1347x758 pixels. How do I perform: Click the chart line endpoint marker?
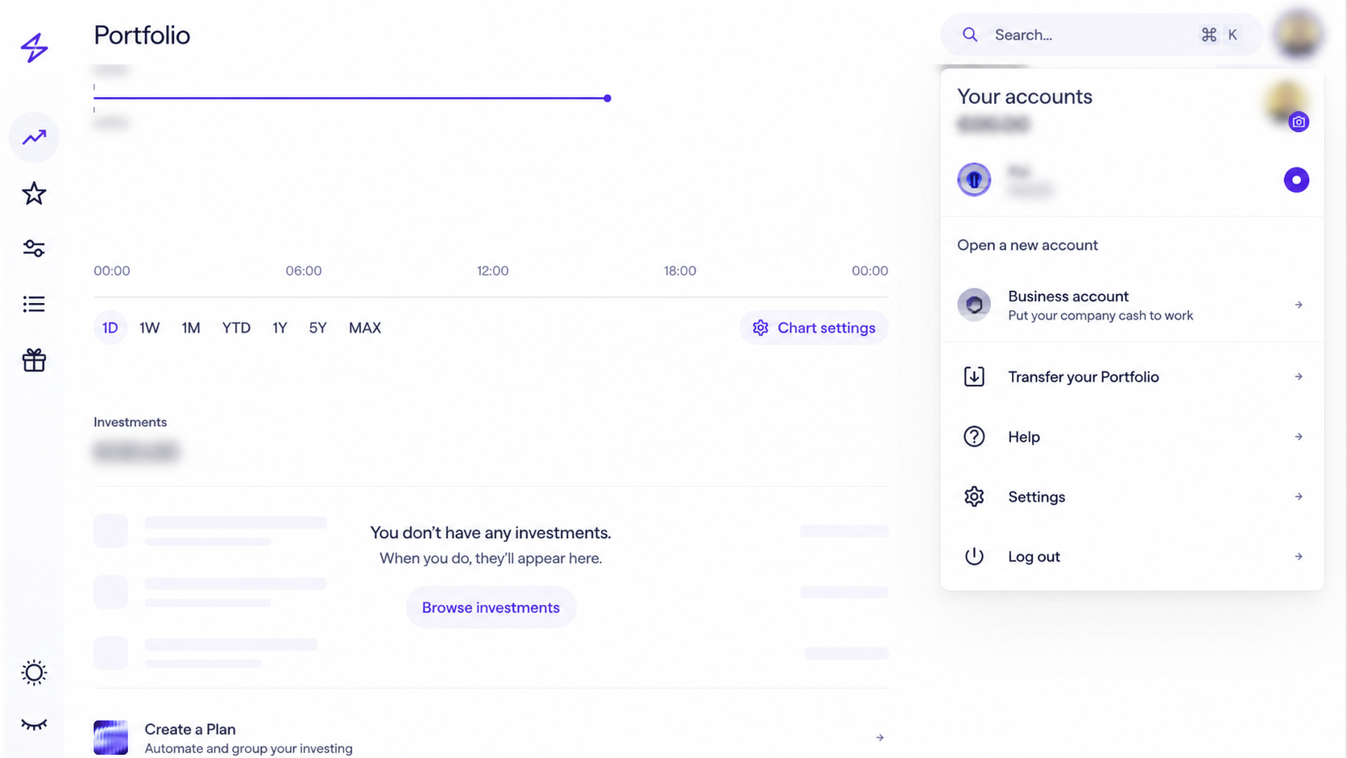(607, 98)
